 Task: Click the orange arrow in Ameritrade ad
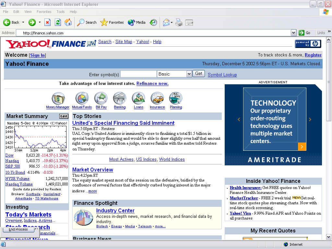(x=302, y=147)
